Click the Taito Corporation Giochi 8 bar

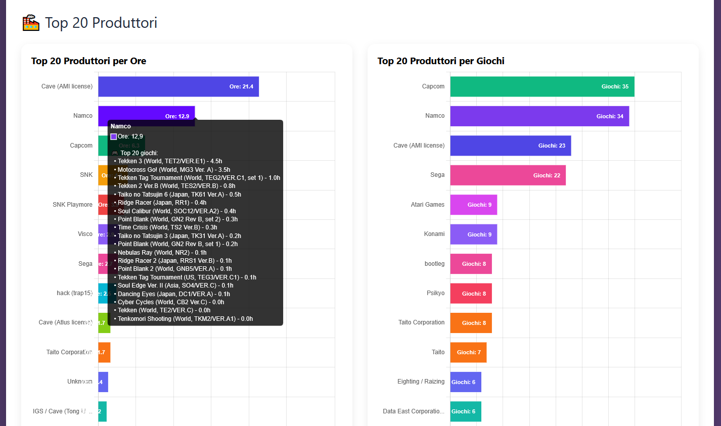(x=471, y=323)
